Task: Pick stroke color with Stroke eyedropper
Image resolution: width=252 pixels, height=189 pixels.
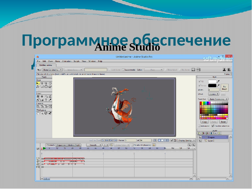Action: click(x=218, y=86)
